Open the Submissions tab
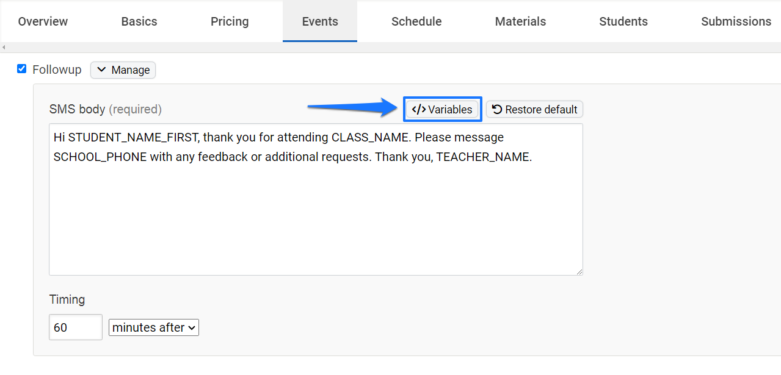This screenshot has height=375, width=781. (x=736, y=21)
